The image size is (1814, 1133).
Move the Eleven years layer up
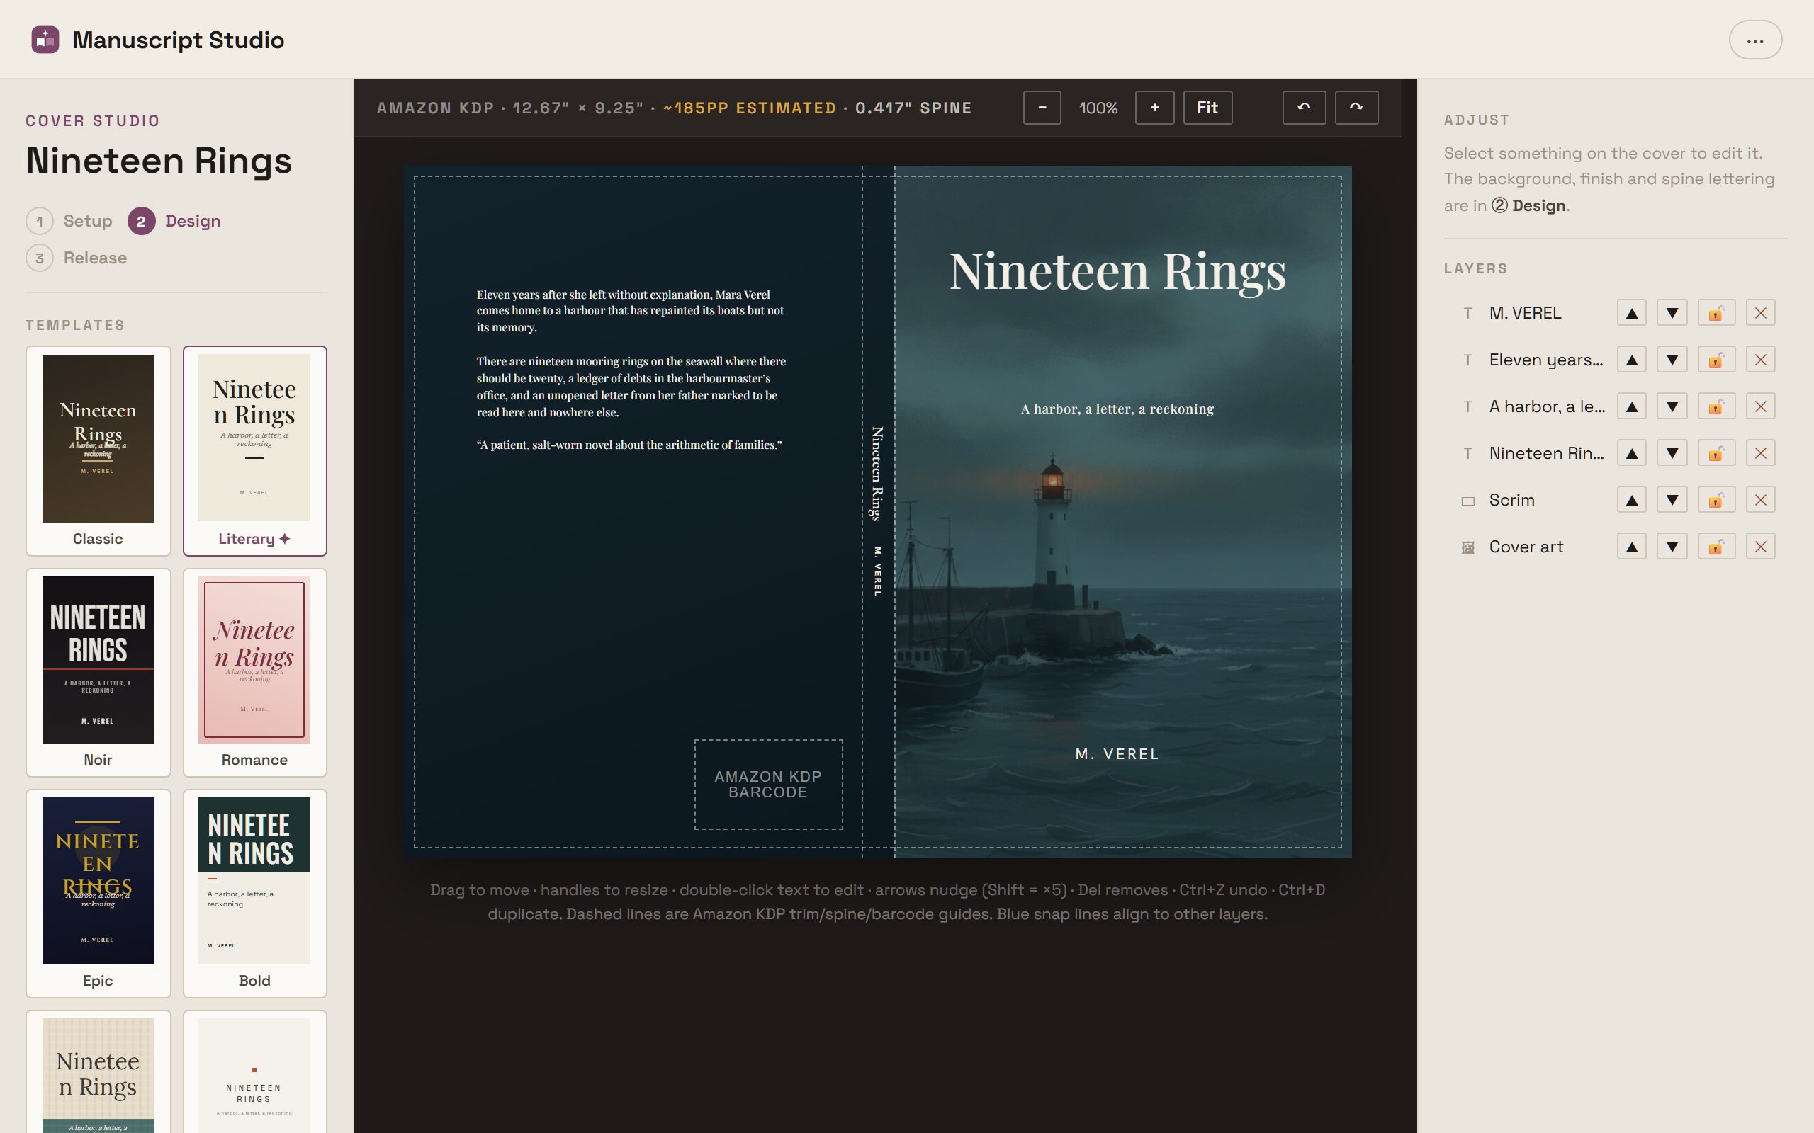coord(1631,360)
